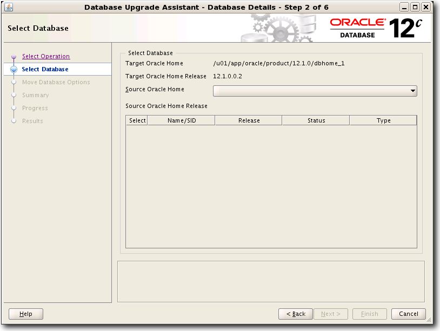440x331 pixels.
Task: Select the Select Database wizard step
Action: [x=45, y=69]
